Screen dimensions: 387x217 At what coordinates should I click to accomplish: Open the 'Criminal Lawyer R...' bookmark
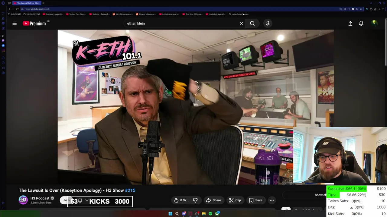53,14
